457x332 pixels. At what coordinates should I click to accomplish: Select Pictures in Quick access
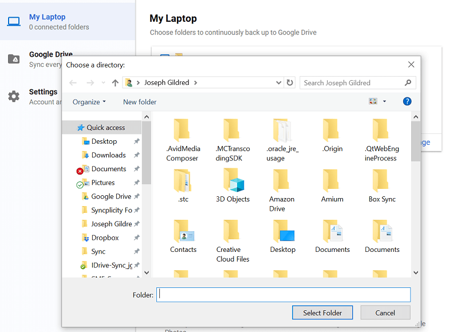coord(102,183)
